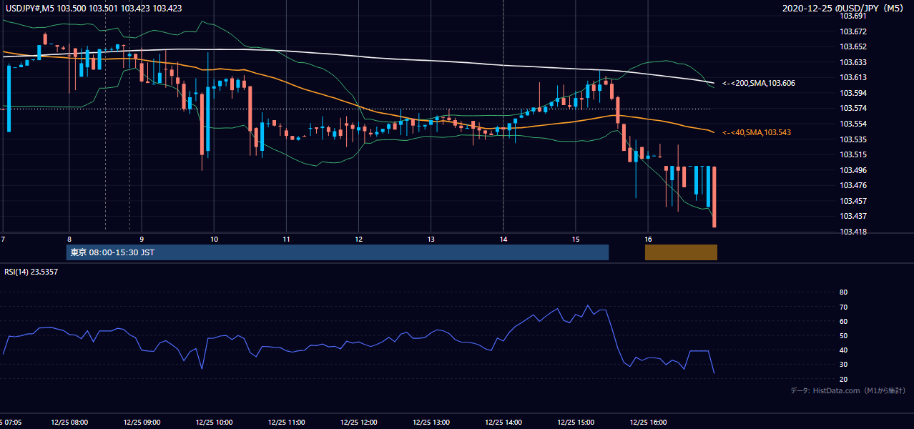Click the final tall red candle of the price series

(714, 197)
